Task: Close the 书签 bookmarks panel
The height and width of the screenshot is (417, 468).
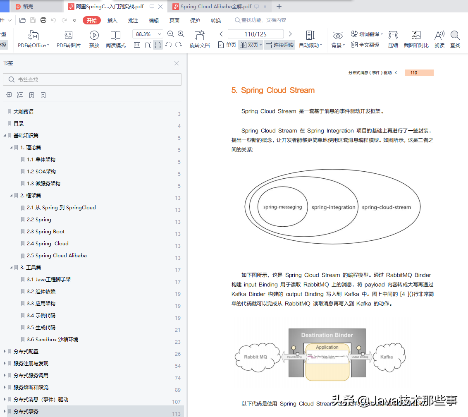Action: tap(177, 63)
